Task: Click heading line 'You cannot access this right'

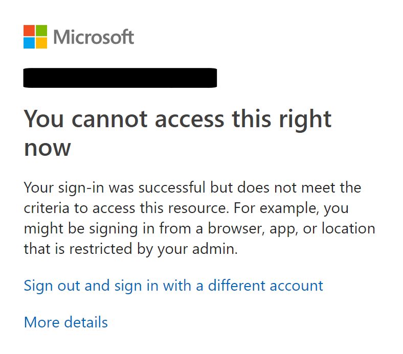Action: tap(177, 120)
